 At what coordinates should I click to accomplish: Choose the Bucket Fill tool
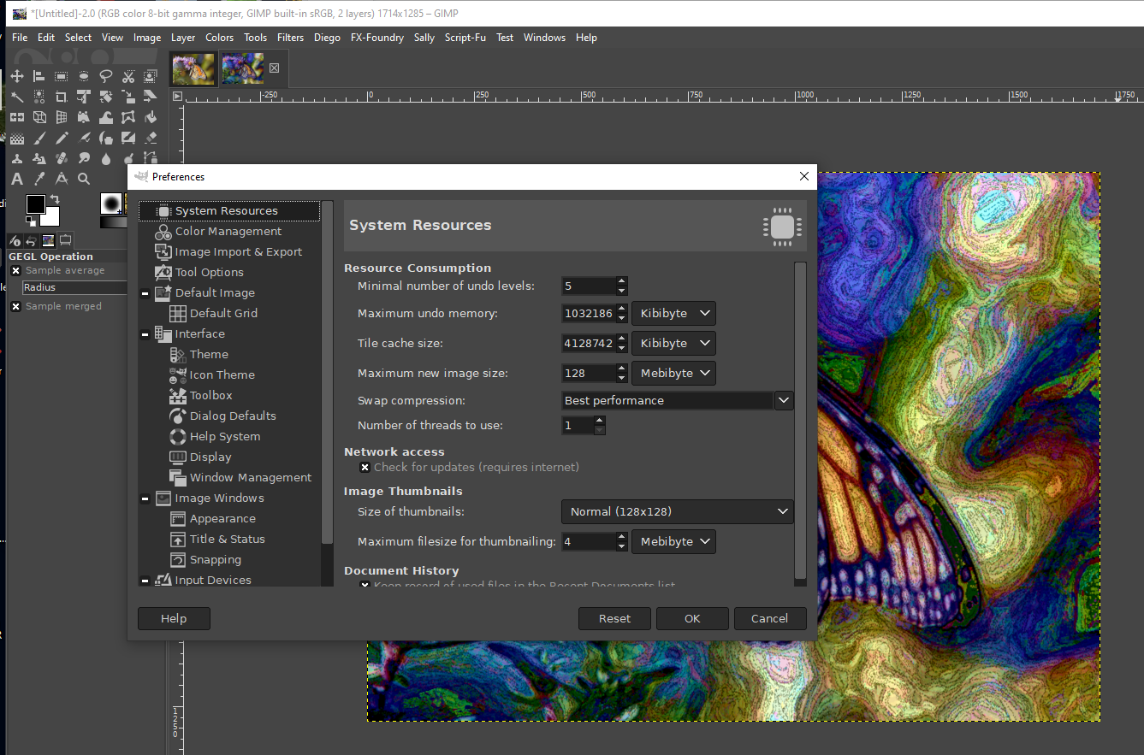(x=151, y=117)
